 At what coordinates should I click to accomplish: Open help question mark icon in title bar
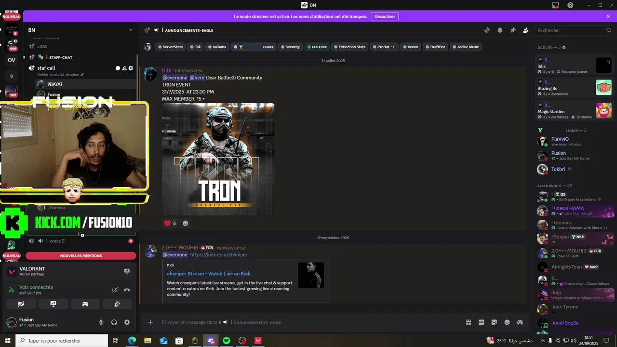(x=570, y=5)
